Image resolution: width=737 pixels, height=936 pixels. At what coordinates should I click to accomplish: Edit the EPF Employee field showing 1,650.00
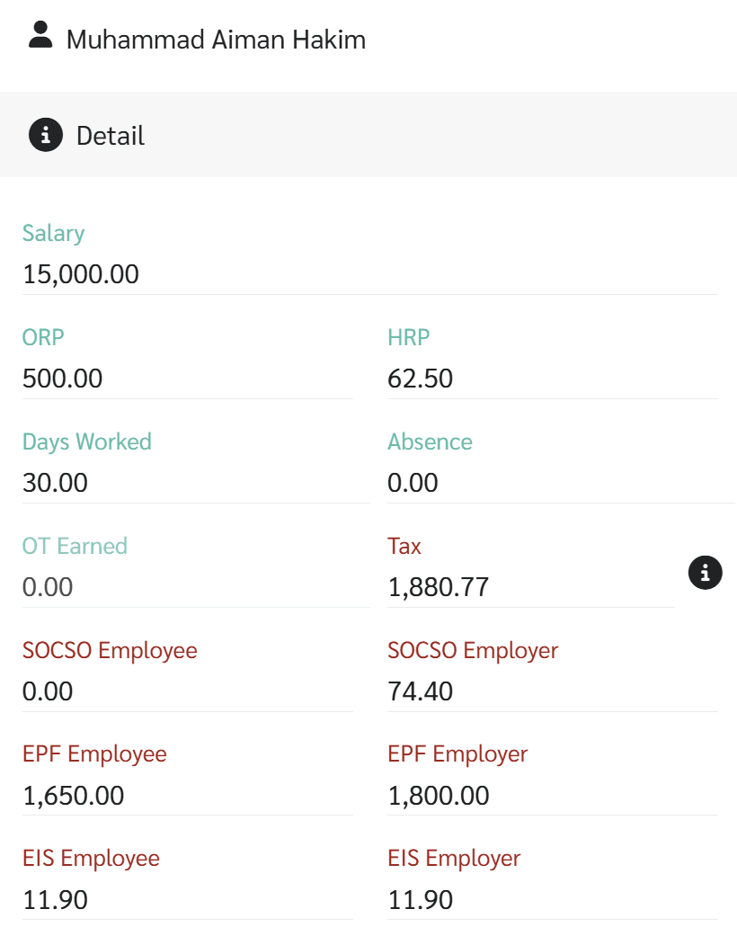pyautogui.click(x=187, y=796)
